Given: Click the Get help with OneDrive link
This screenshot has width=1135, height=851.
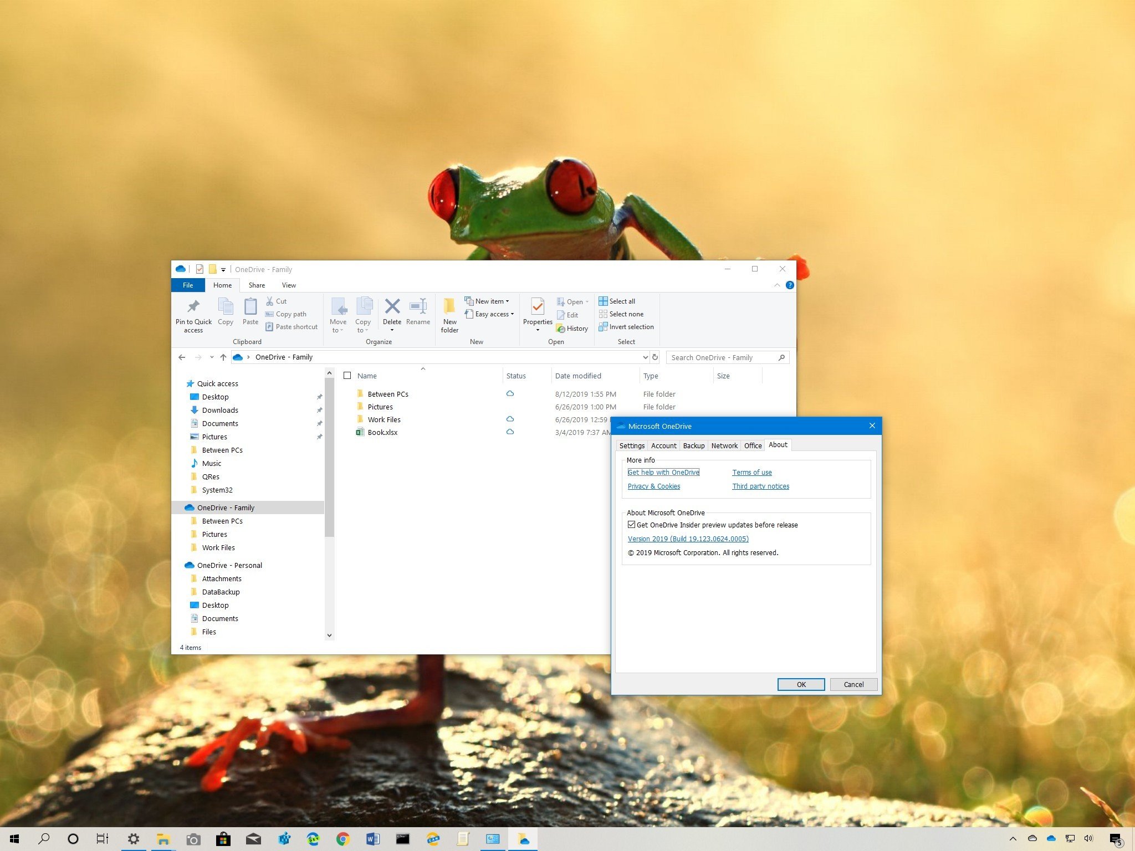Looking at the screenshot, I should click(x=664, y=472).
